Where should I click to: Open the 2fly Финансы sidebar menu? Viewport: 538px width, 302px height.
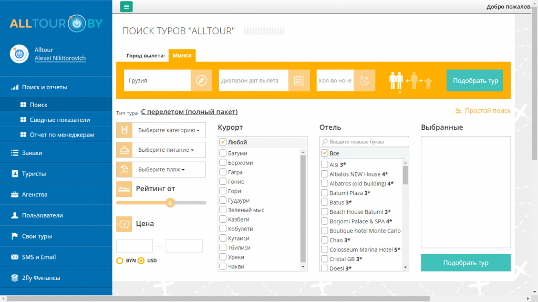tap(56, 278)
